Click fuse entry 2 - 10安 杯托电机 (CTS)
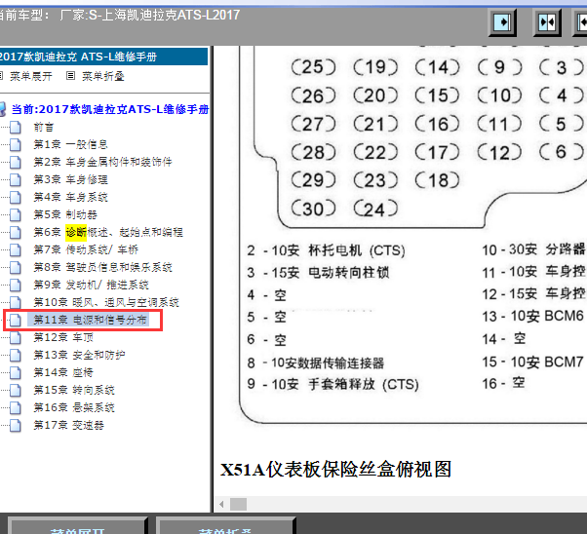This screenshot has width=587, height=534. 326,250
